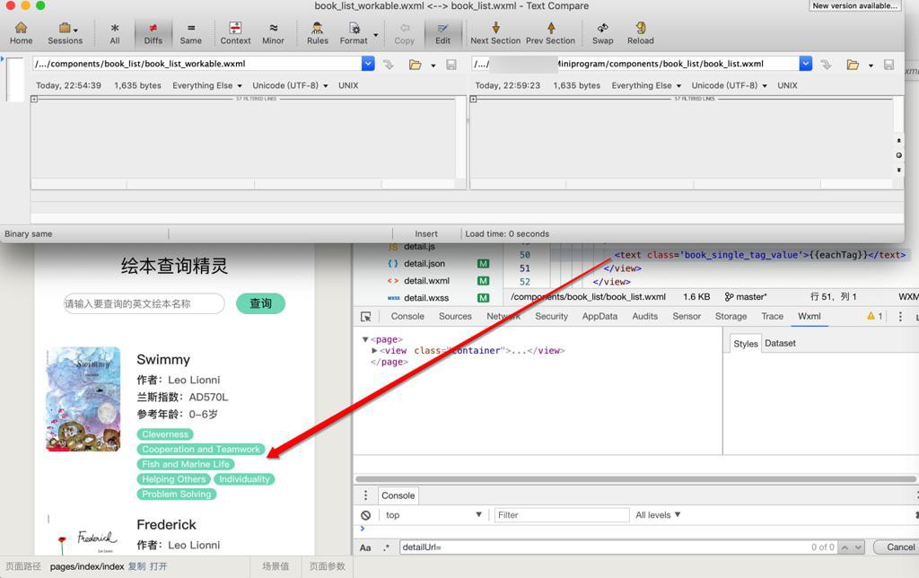Expand the right browse folder dropdown arrow
Viewport: 919px width, 578px height.
point(871,65)
